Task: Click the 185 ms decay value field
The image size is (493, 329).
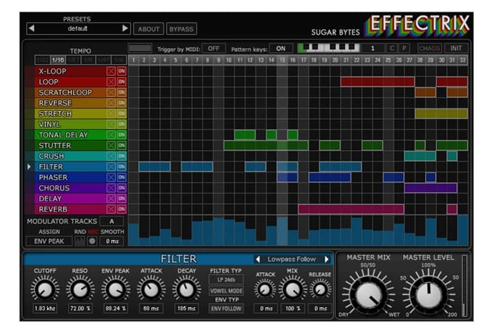Action: tap(186, 309)
